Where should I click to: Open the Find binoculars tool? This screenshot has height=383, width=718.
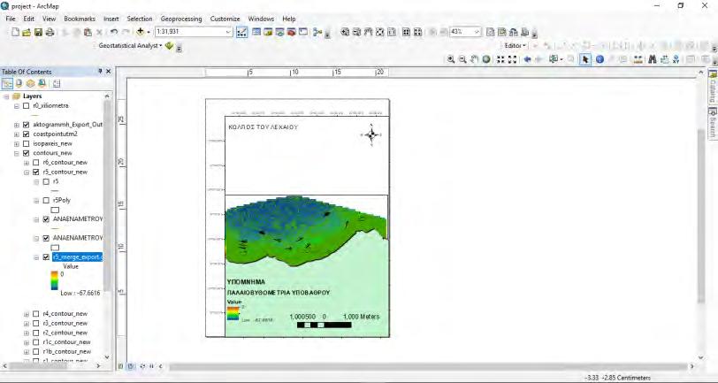click(x=653, y=59)
